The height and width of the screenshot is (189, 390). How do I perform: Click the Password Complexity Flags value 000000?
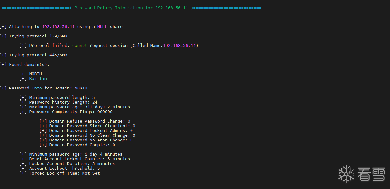tap(105, 112)
